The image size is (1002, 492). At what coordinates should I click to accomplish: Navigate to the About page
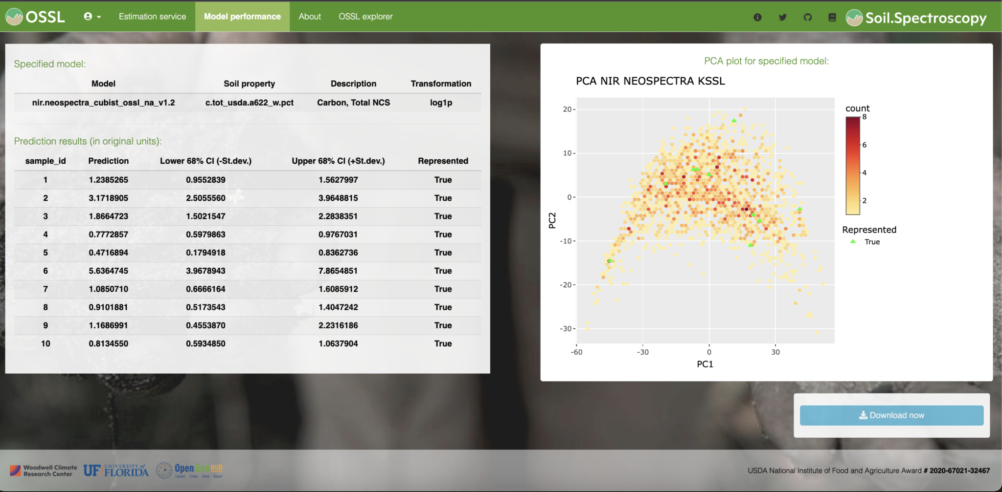click(x=309, y=16)
